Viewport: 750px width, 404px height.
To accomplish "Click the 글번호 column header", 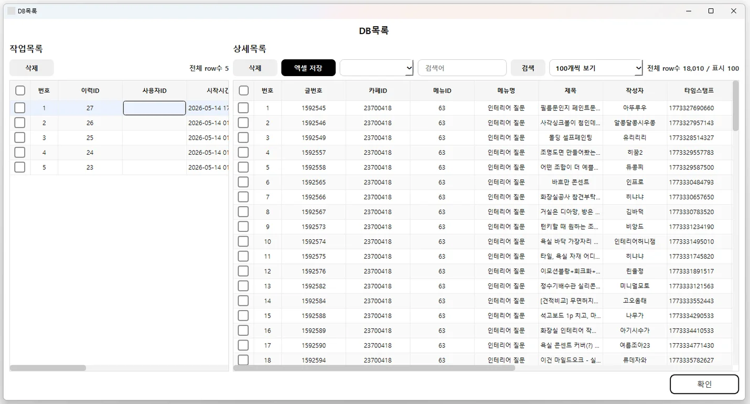I will click(x=314, y=91).
